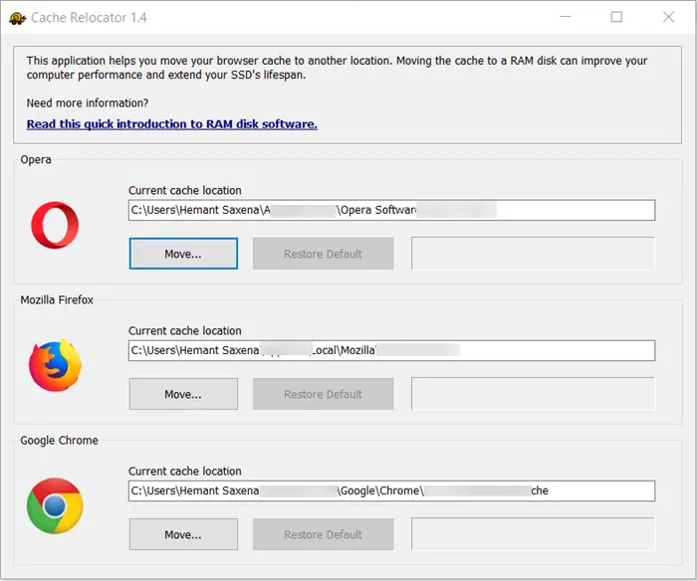Click the empty status box beside Chrome Restore Default
The height and width of the screenshot is (581, 697).
click(x=533, y=534)
